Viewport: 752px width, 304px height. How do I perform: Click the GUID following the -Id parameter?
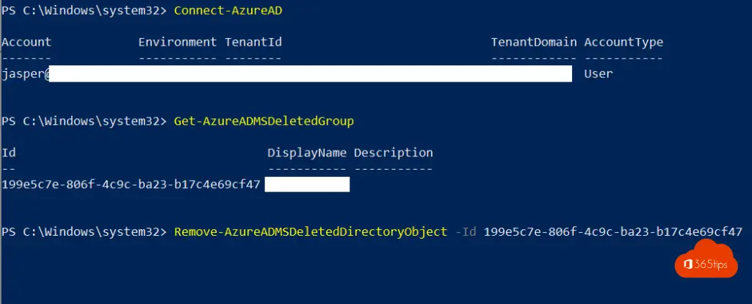point(613,232)
